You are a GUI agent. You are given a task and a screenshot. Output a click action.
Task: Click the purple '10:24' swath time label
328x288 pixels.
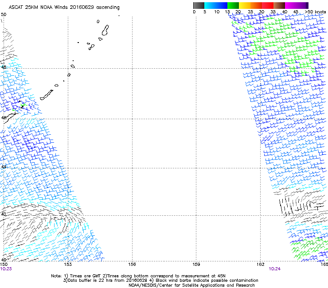point(275,269)
